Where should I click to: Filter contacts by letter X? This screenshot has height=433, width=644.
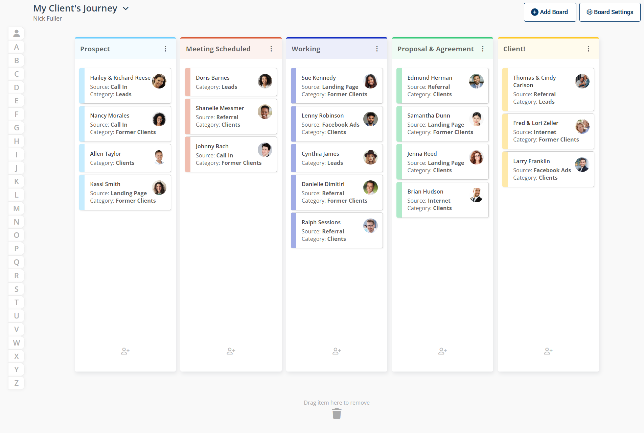pyautogui.click(x=17, y=356)
